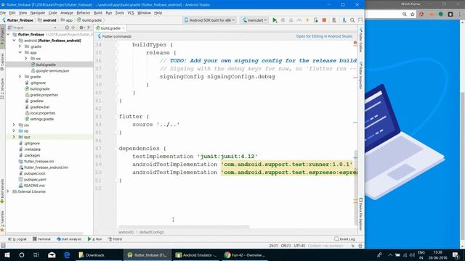Click the collapse all icon in Project panel

tap(73, 28)
